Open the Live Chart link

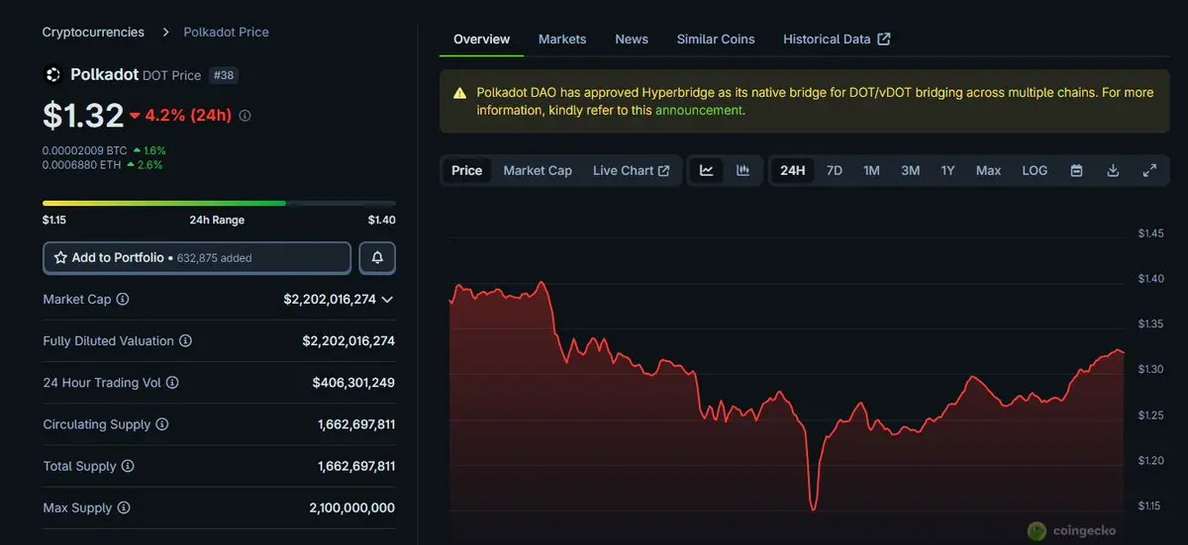(632, 170)
